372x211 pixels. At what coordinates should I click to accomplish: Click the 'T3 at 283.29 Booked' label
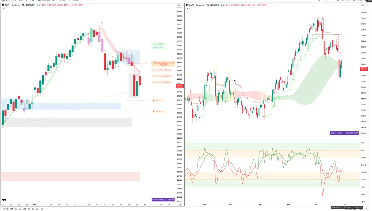(x=162, y=82)
